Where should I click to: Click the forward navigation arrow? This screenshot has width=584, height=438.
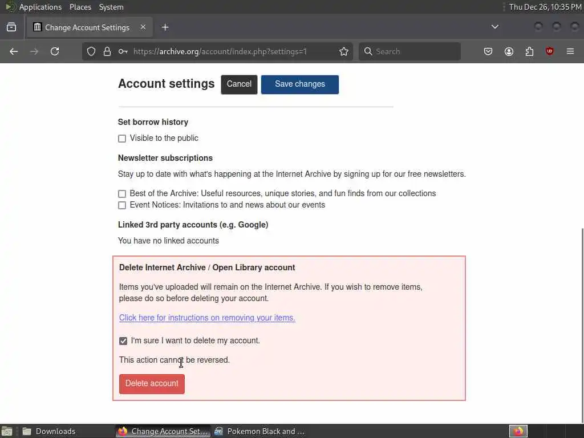34,51
